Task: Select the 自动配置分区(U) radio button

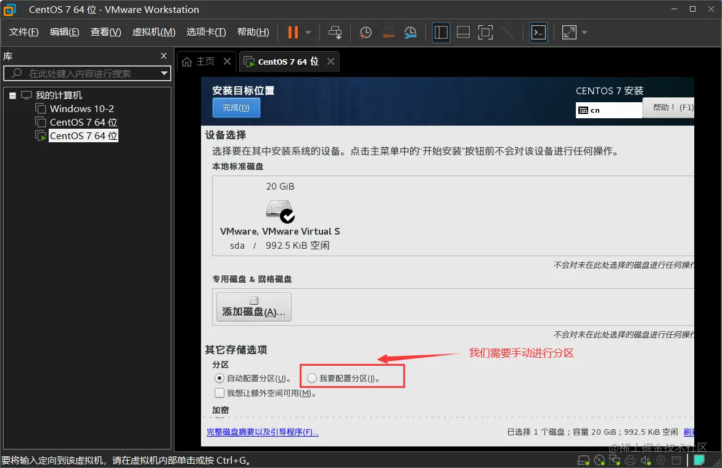Action: click(219, 378)
